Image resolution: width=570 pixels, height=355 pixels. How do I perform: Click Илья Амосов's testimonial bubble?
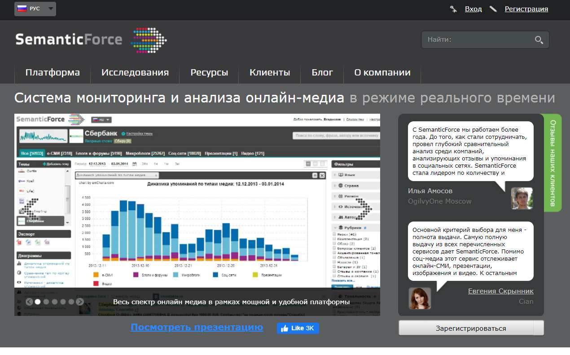click(471, 151)
